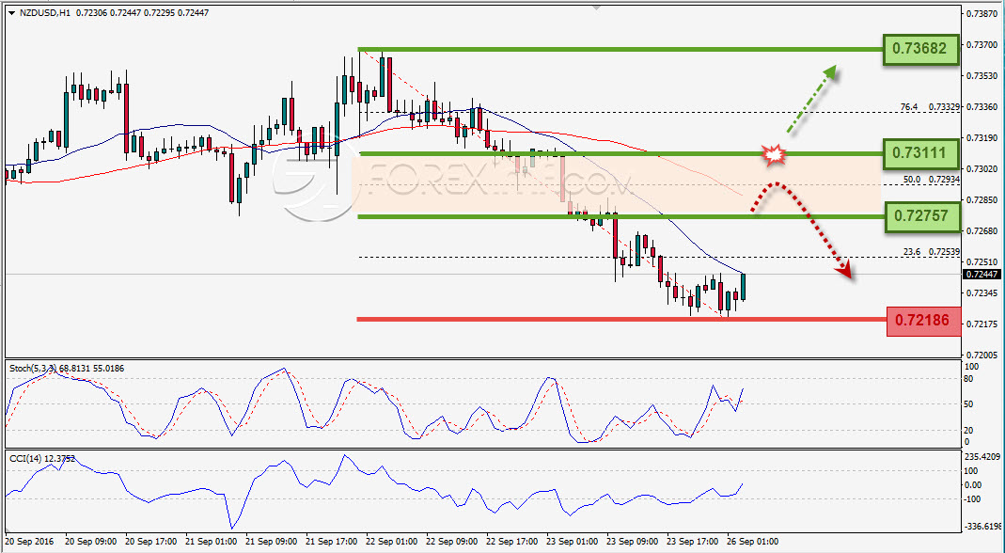1005x553 pixels.
Task: Select the shaded orange price zone
Action: pyautogui.click(x=617, y=185)
